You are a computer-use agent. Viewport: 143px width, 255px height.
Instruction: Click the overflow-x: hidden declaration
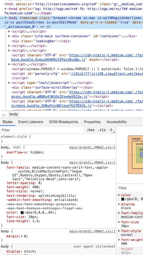(25, 153)
